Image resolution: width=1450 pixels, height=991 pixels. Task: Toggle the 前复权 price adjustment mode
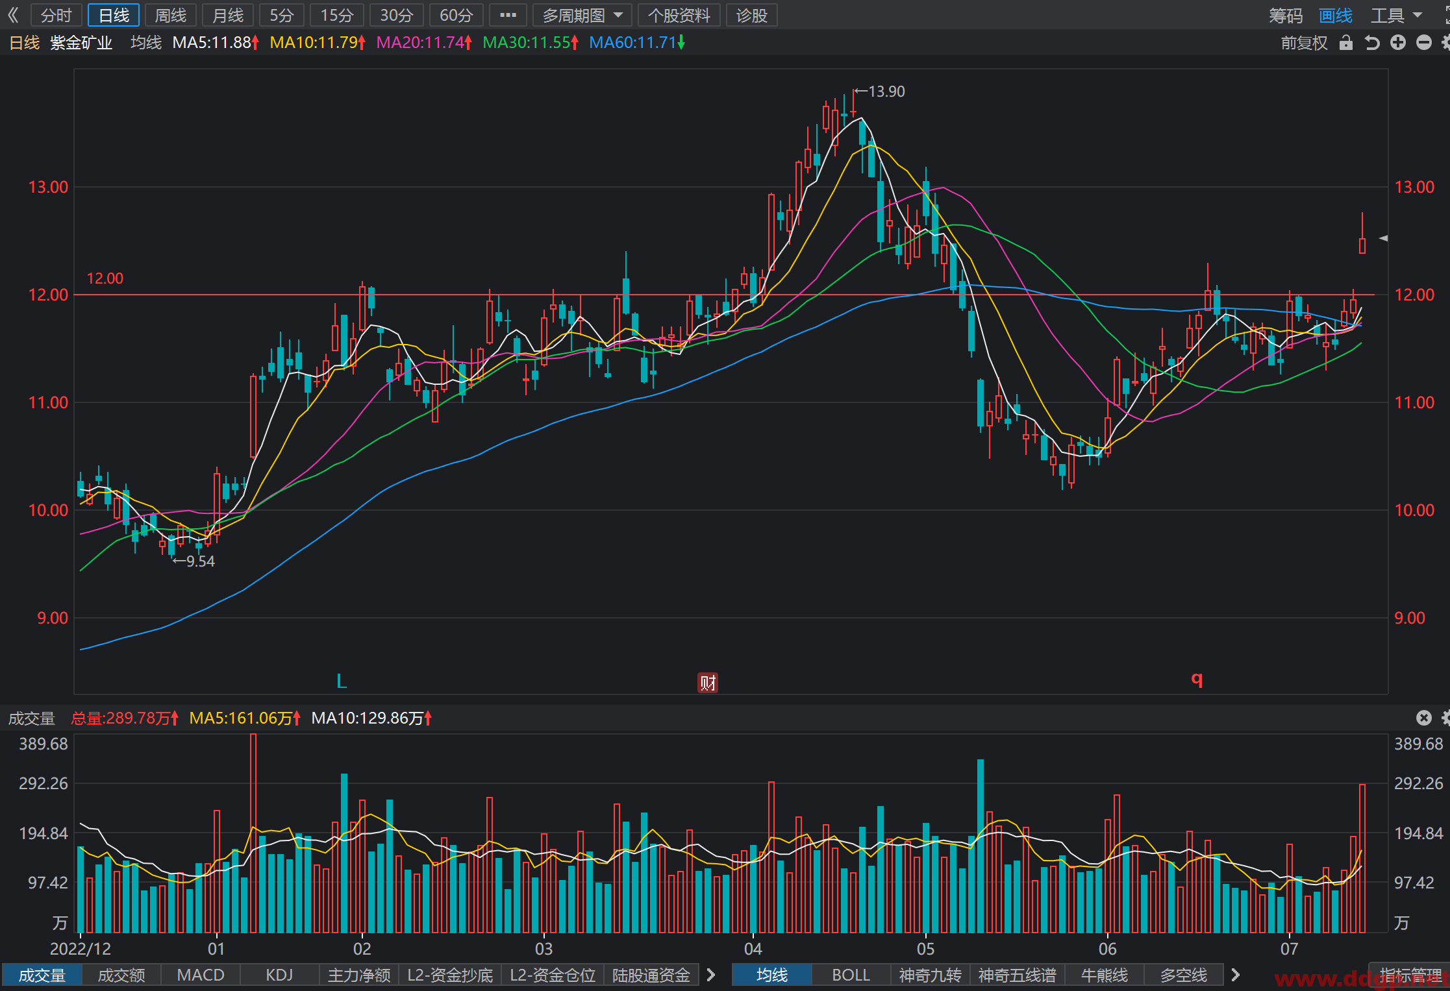(1303, 43)
